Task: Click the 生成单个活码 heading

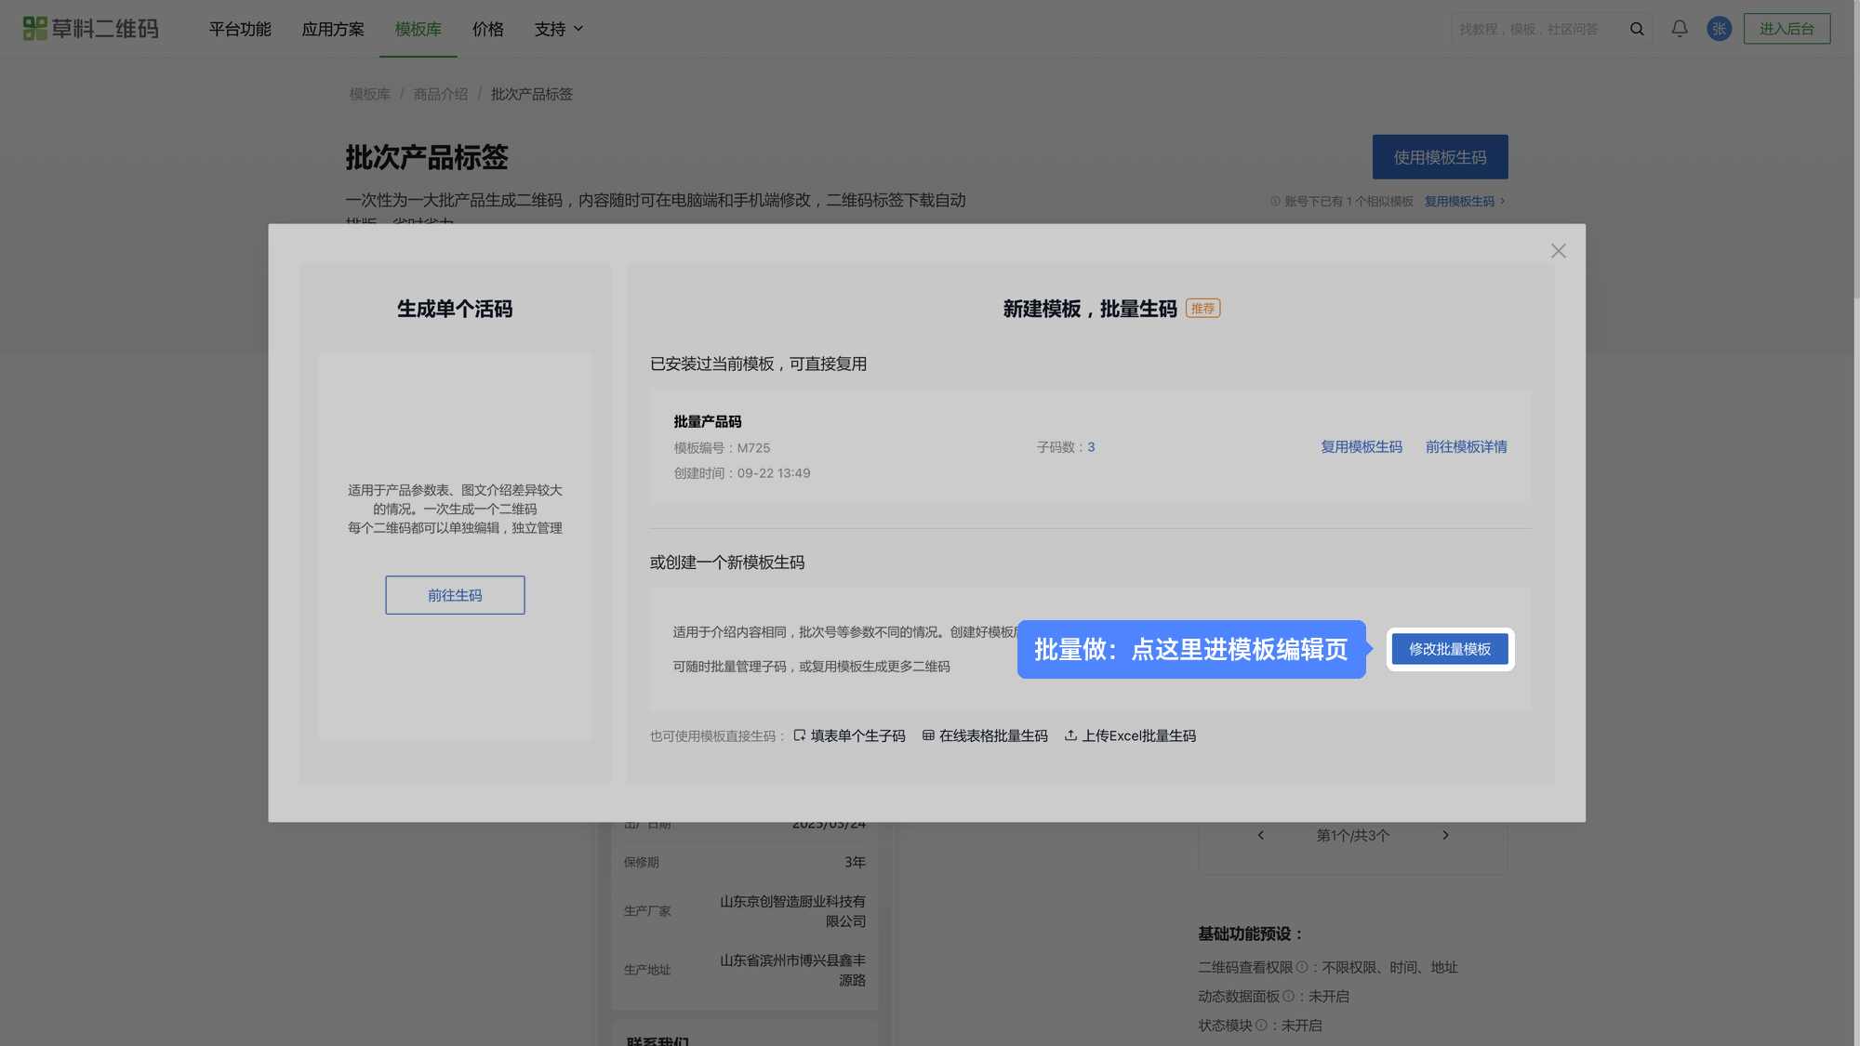Action: pos(455,309)
